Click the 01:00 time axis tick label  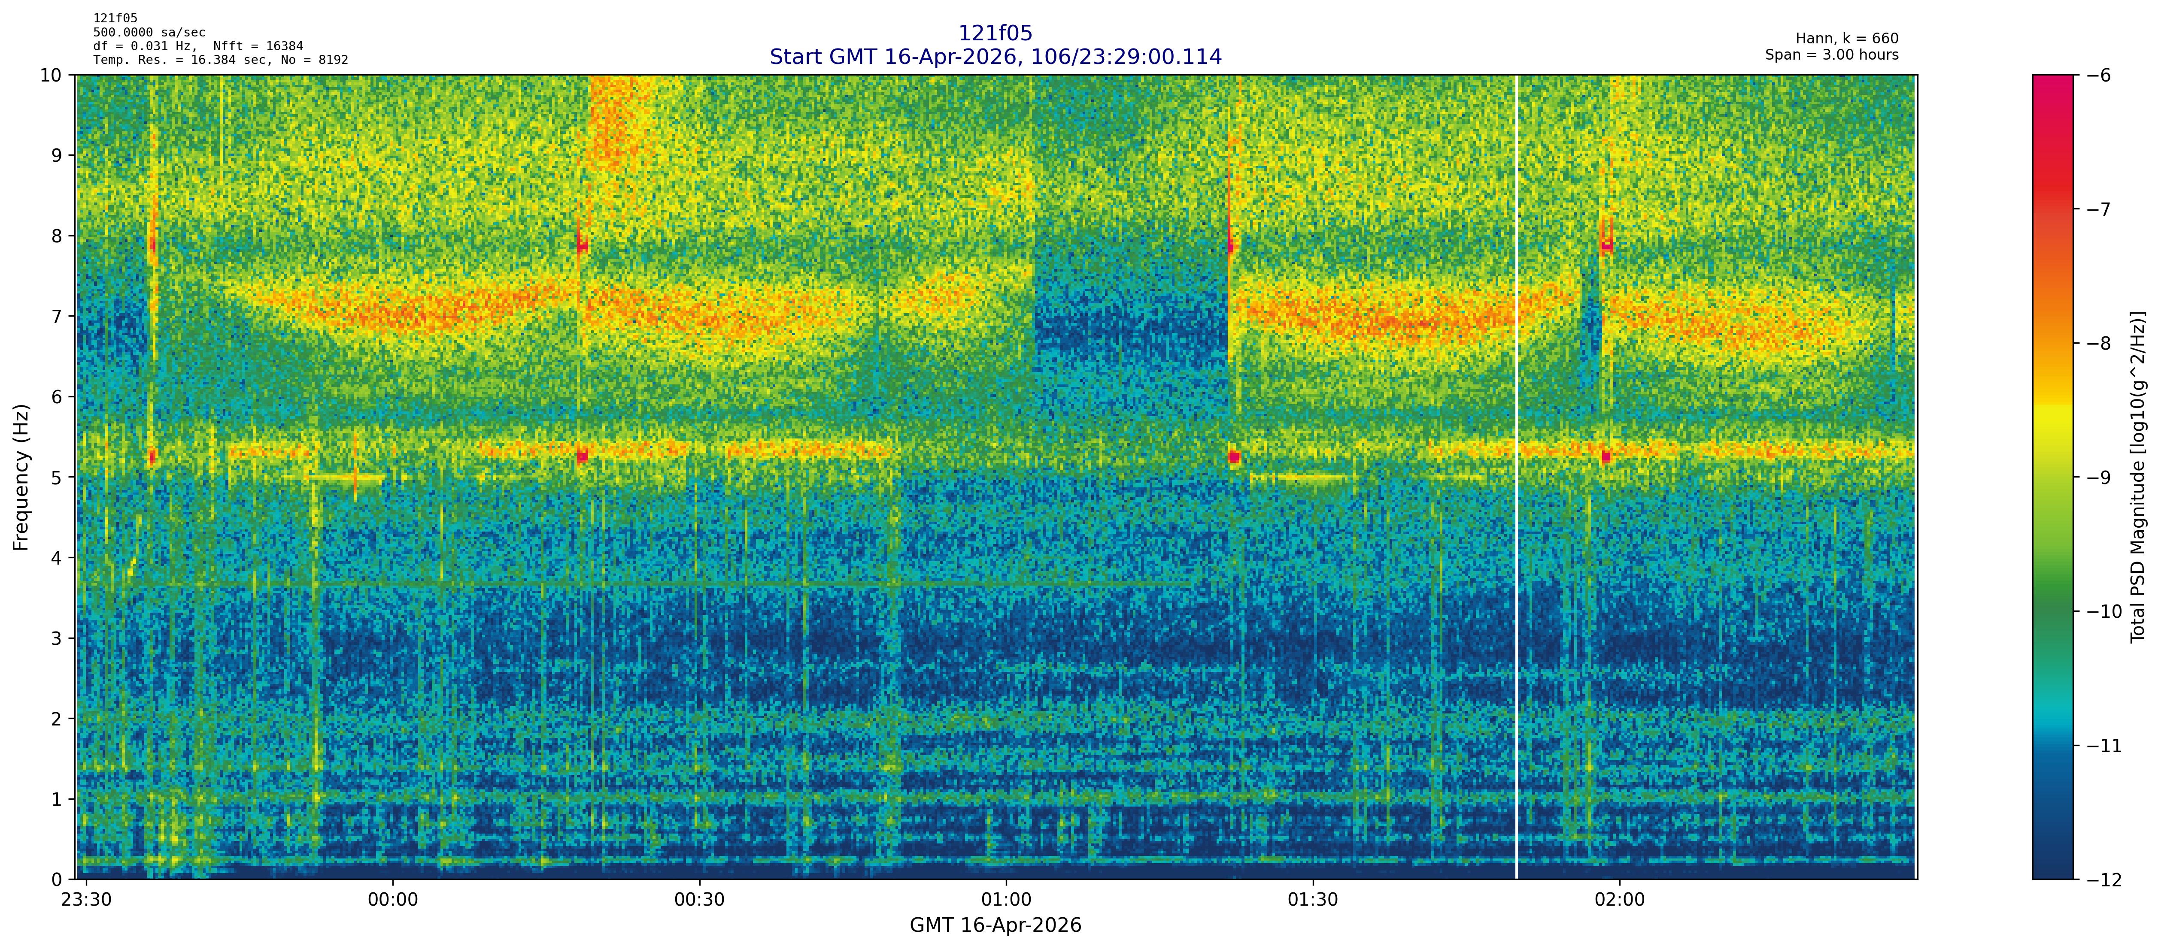[1006, 901]
